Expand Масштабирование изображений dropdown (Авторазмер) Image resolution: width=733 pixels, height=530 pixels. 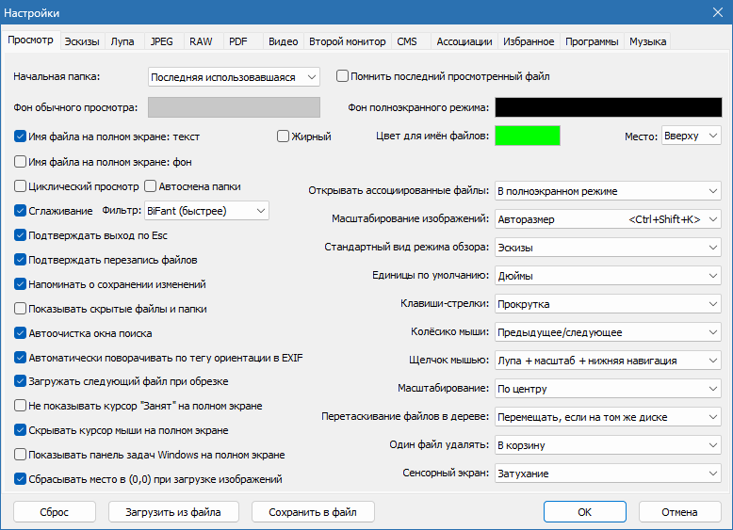[x=609, y=219]
